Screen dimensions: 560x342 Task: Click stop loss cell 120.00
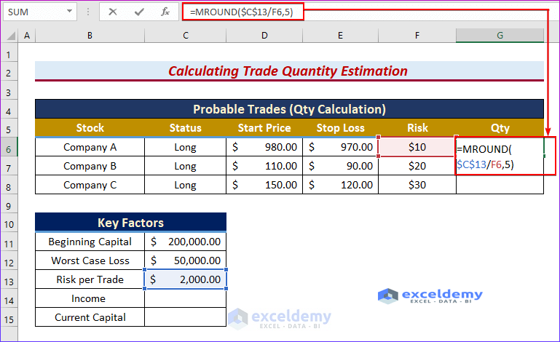pos(340,185)
